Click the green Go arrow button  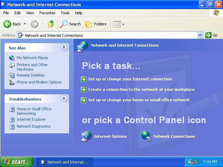click(208, 35)
